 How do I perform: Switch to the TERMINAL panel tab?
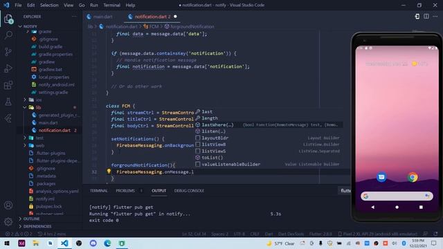click(98, 191)
